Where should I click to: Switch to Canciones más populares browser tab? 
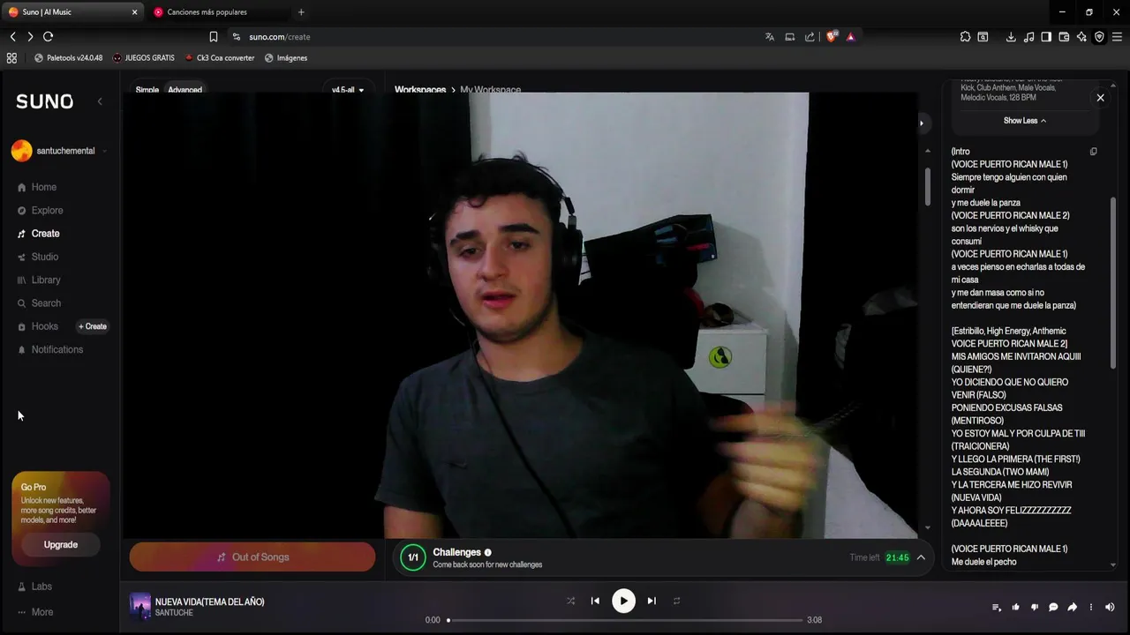pyautogui.click(x=215, y=12)
